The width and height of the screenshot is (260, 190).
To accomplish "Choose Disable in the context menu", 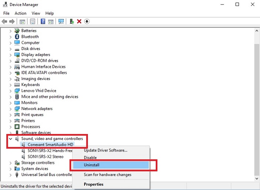I will pyautogui.click(x=111, y=157).
